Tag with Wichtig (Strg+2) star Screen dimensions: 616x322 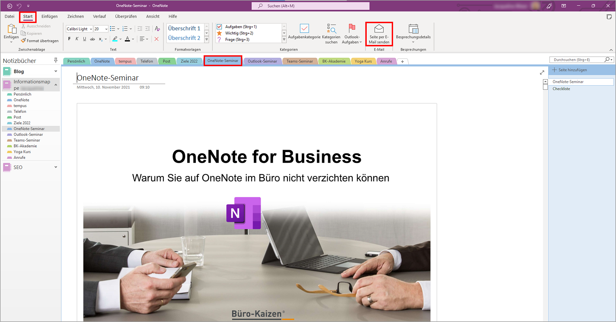click(x=219, y=33)
